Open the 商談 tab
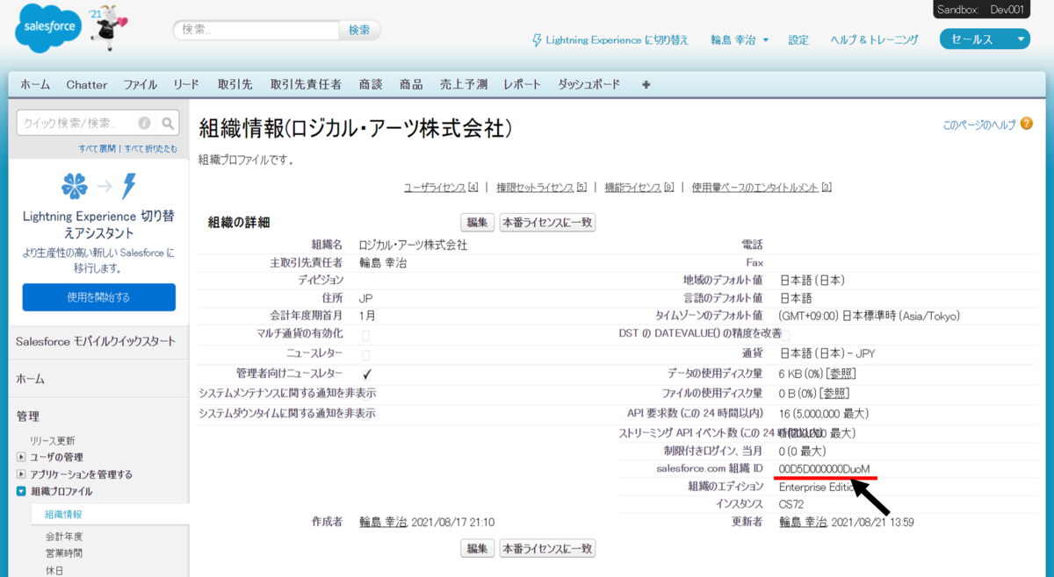1054x577 pixels. [371, 85]
